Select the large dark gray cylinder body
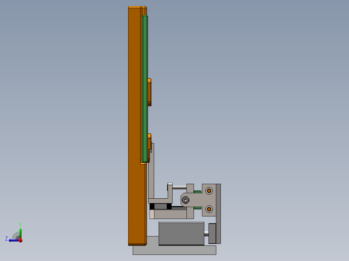This screenshot has height=261, width=349. click(181, 234)
